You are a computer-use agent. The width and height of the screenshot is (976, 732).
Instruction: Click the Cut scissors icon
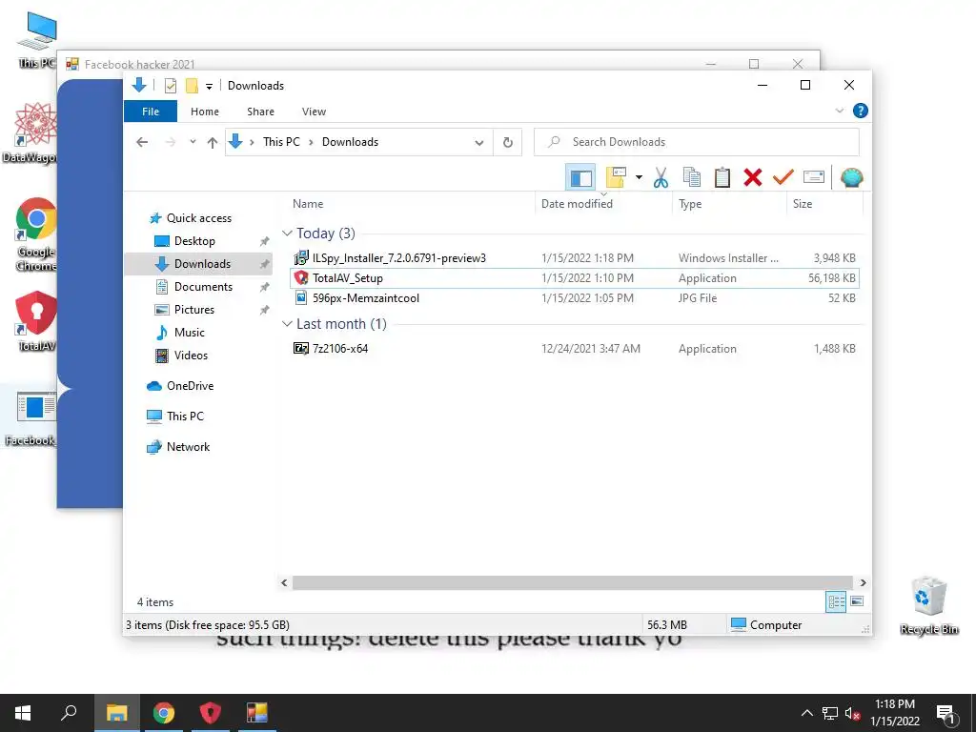(661, 178)
